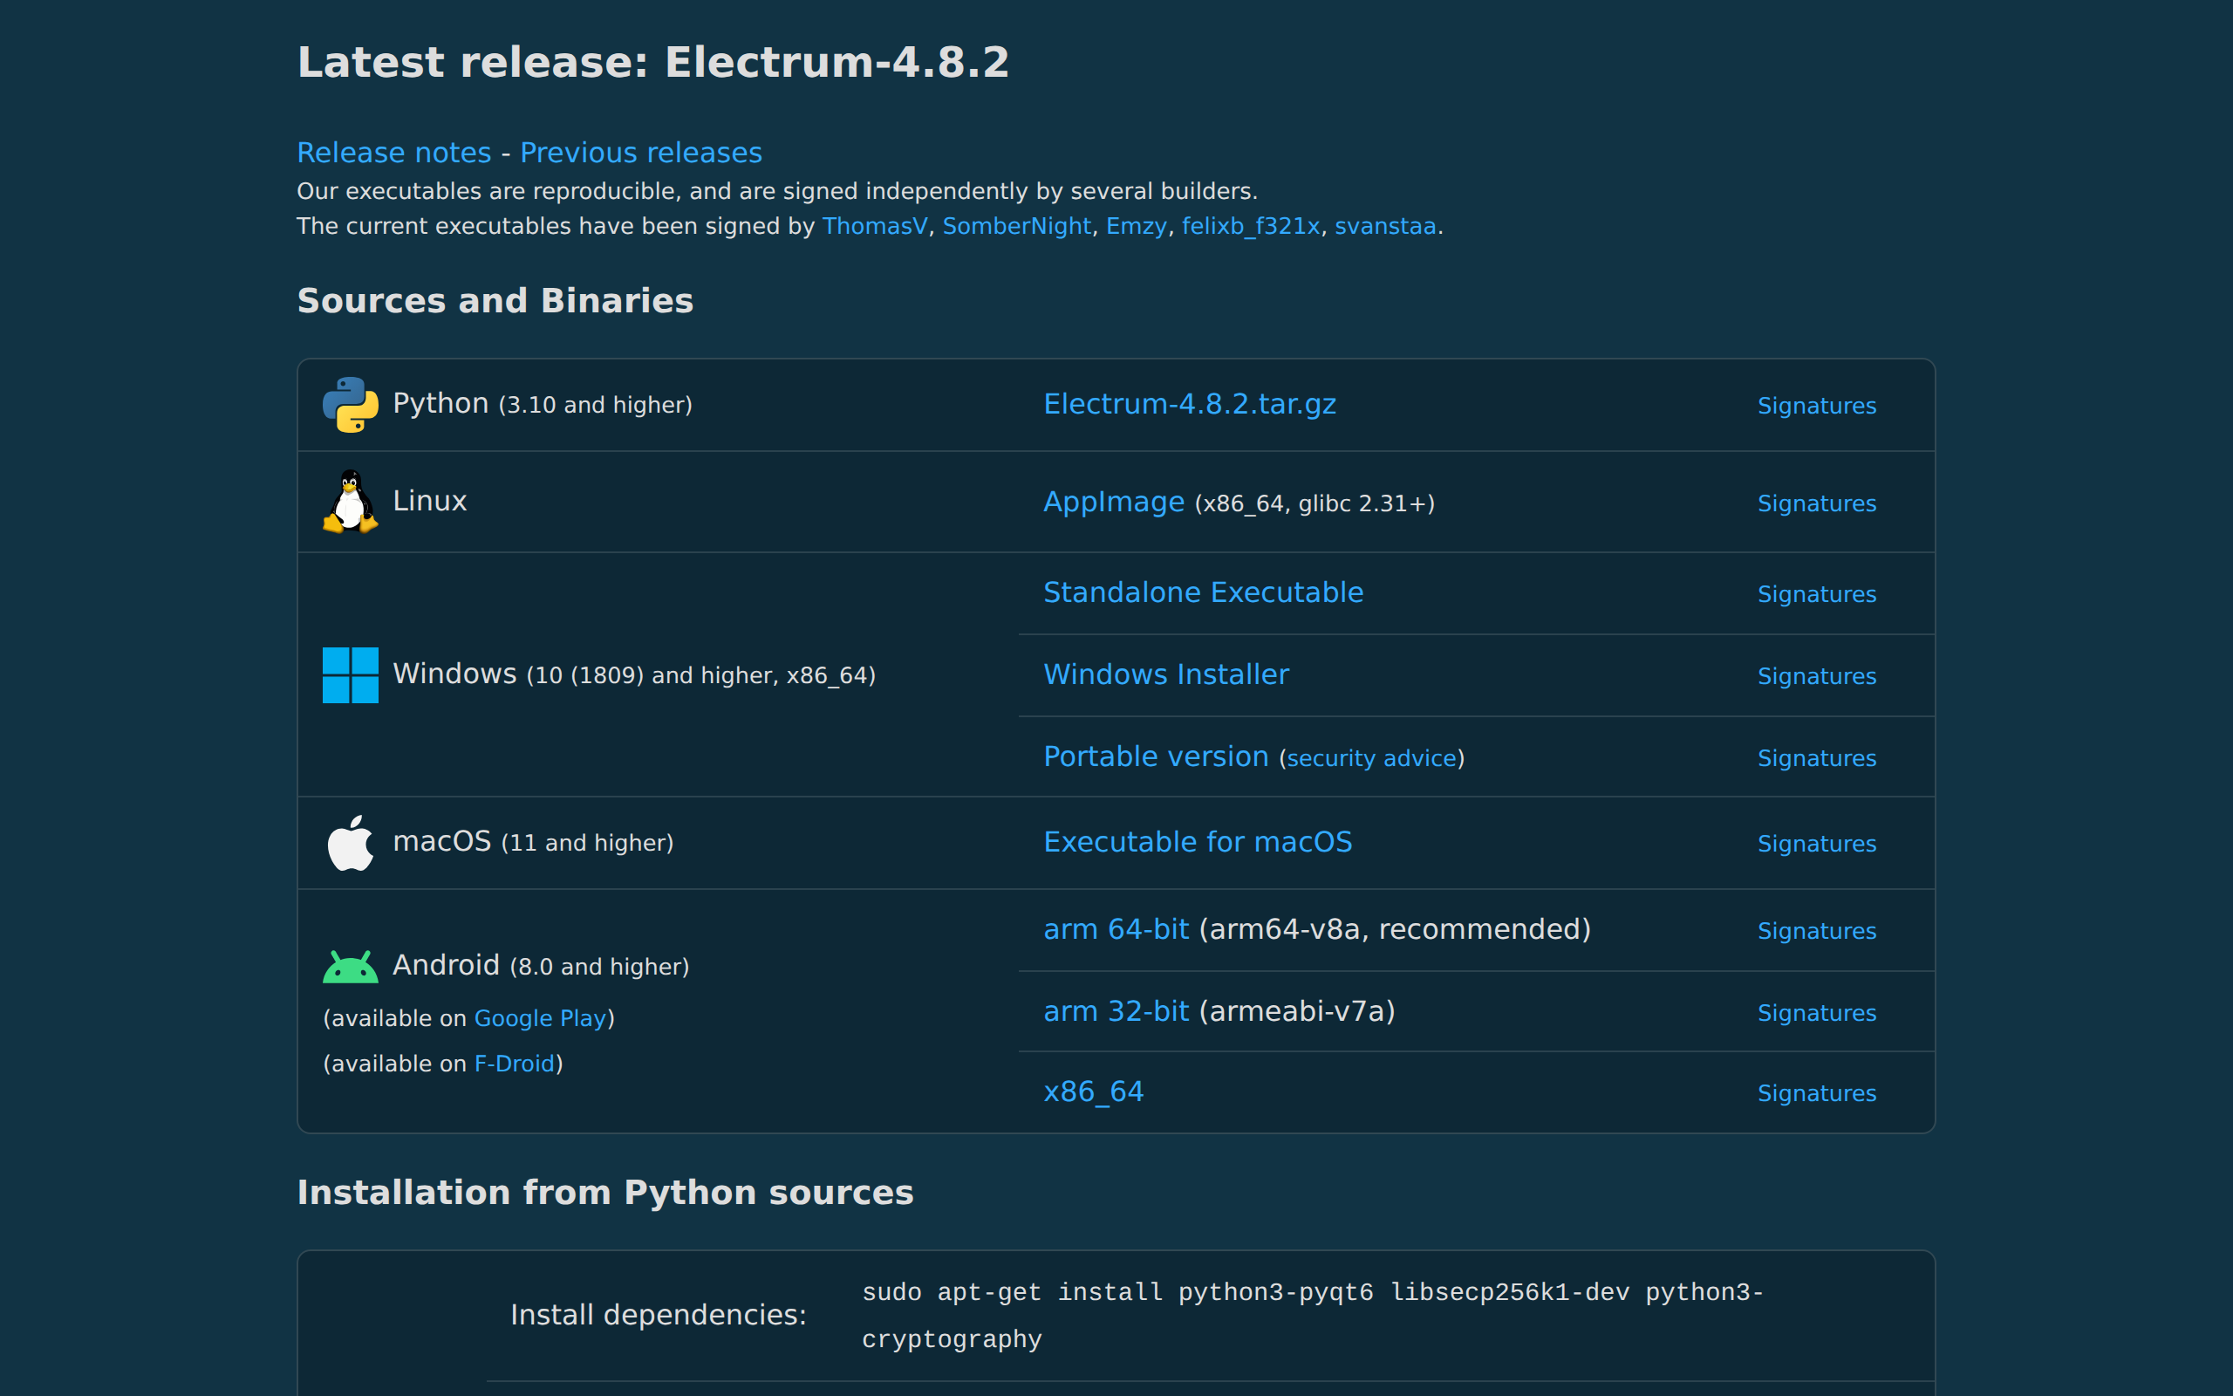Screen dimensions: 2233x1396
Task: Download the Android arm 32-bit build
Action: pos(1116,1012)
